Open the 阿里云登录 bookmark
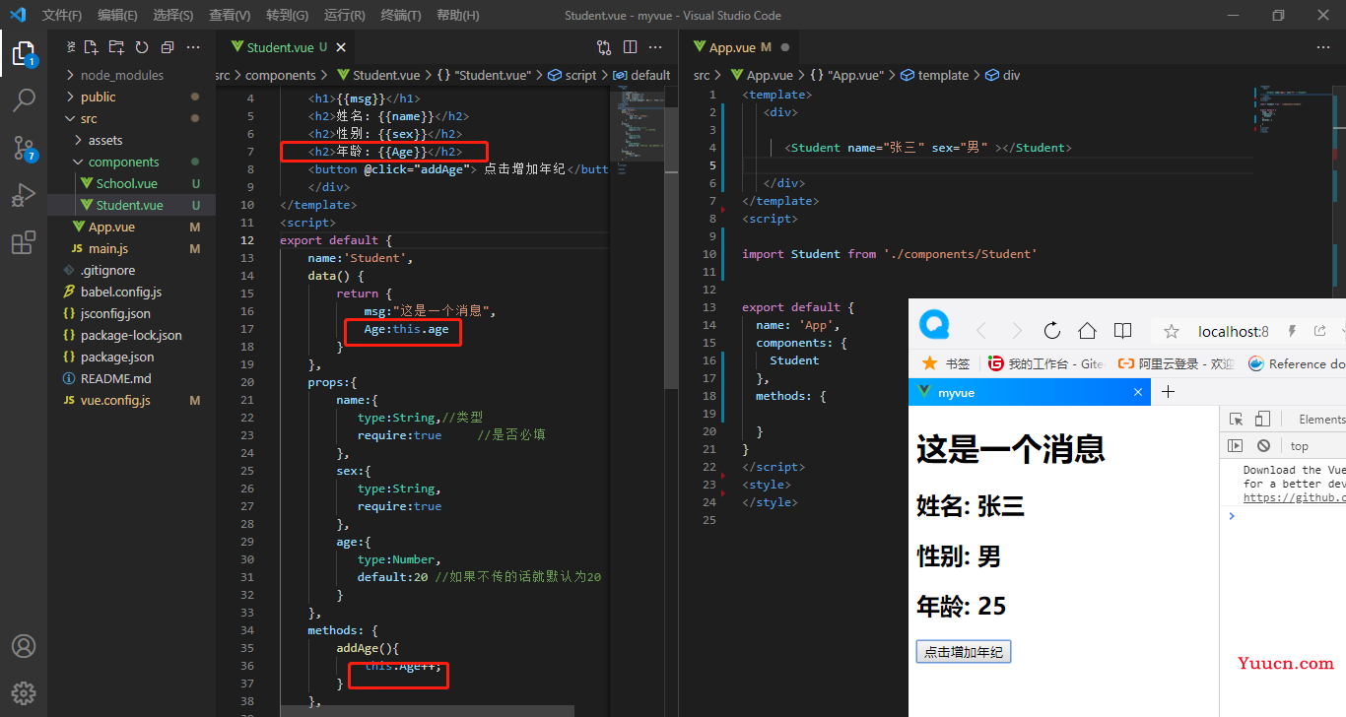The image size is (1346, 717). click(x=1176, y=363)
